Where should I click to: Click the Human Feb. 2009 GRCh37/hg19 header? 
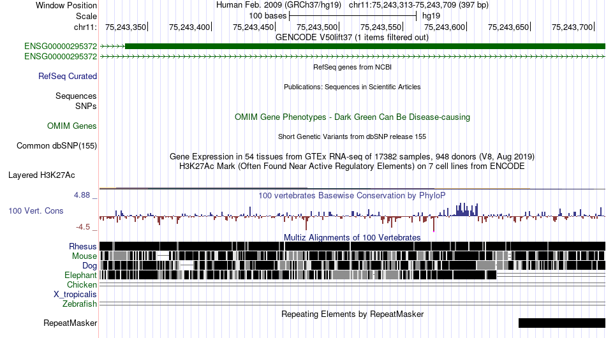coord(279,5)
